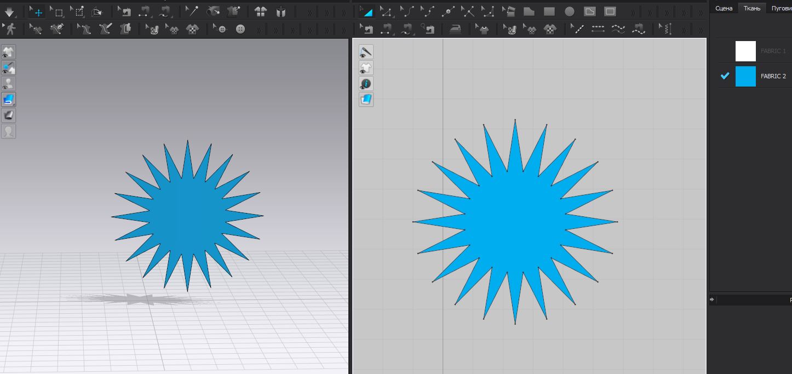Screen dimensions: 792x374
Task: Expand the hidden tools chevron after circular button icon
Action: pyautogui.click(x=259, y=30)
